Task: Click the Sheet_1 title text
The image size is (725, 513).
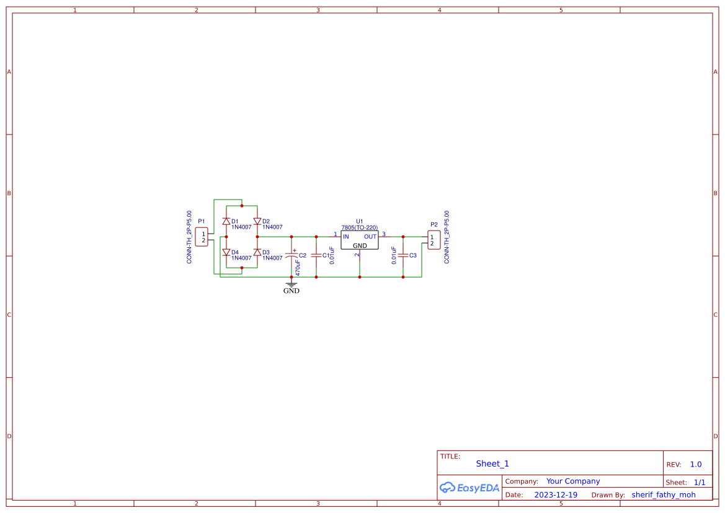Action: click(x=491, y=463)
